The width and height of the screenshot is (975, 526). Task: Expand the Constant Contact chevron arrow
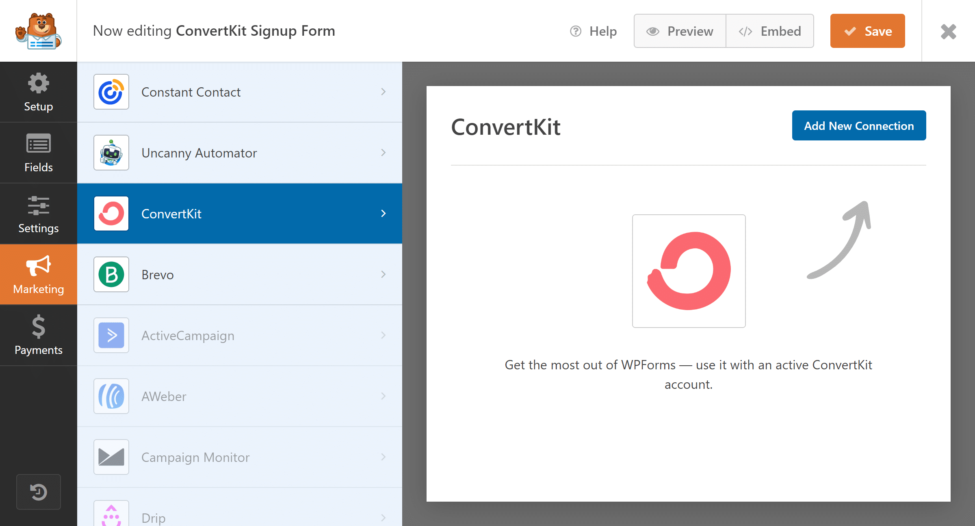pyautogui.click(x=383, y=92)
